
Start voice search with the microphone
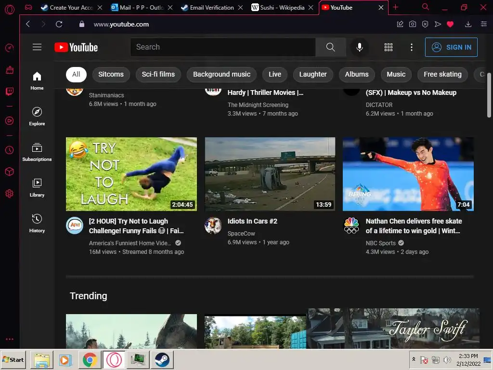[x=359, y=47]
